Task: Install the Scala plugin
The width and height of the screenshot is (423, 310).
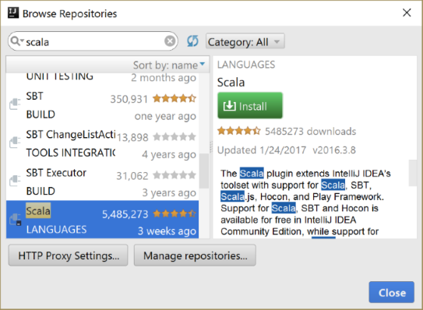Action: [x=250, y=106]
